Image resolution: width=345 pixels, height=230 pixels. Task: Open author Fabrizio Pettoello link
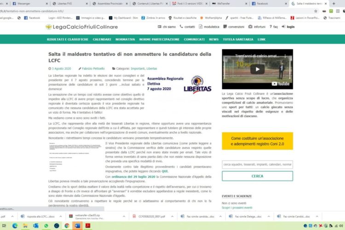point(93,69)
